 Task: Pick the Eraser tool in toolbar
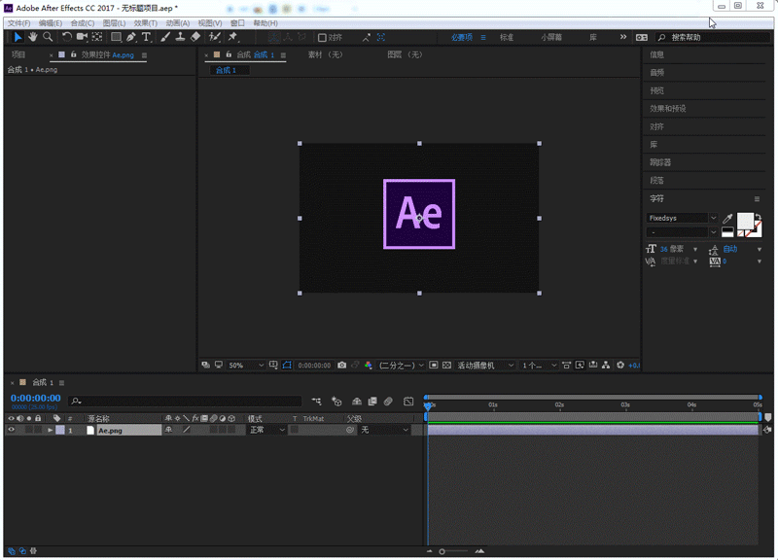[195, 37]
